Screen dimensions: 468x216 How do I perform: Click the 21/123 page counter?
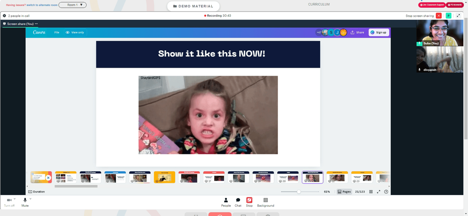tap(360, 192)
